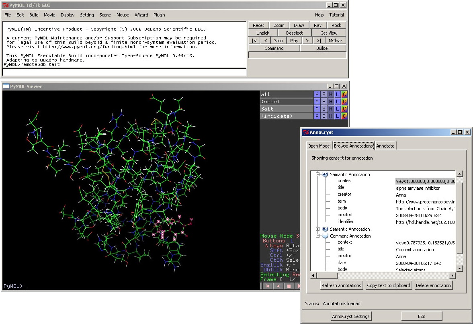This screenshot has width=473, height=324.
Task: Open the Scene menu
Action: click(x=105, y=15)
